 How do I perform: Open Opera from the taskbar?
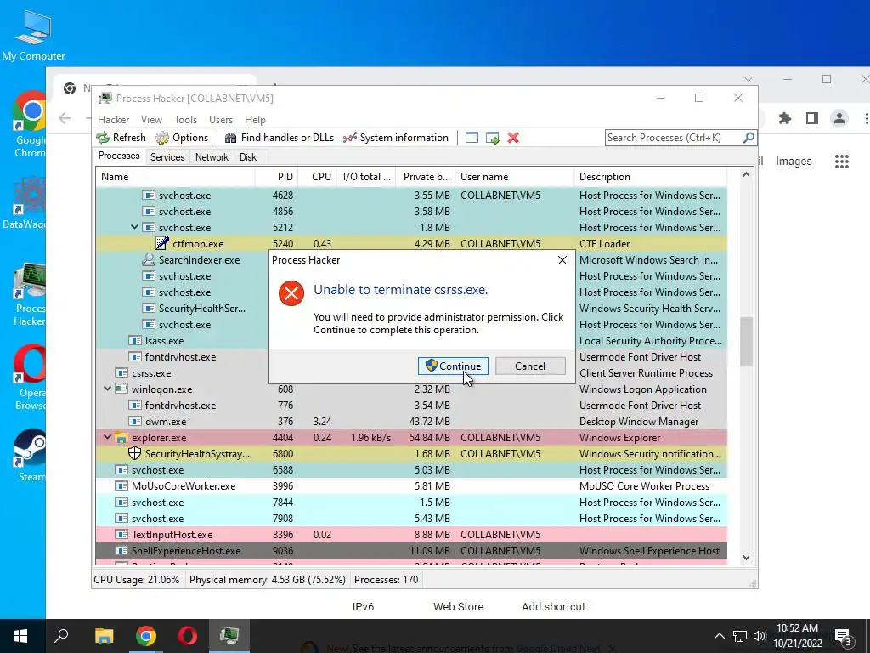point(188,636)
